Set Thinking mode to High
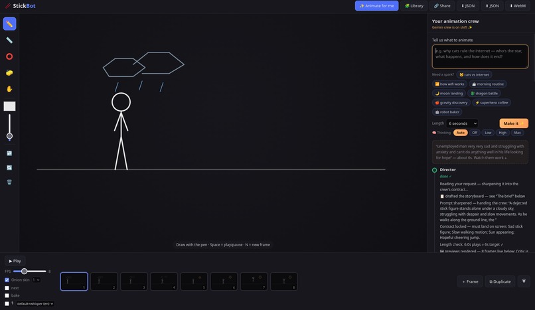 [x=502, y=133]
